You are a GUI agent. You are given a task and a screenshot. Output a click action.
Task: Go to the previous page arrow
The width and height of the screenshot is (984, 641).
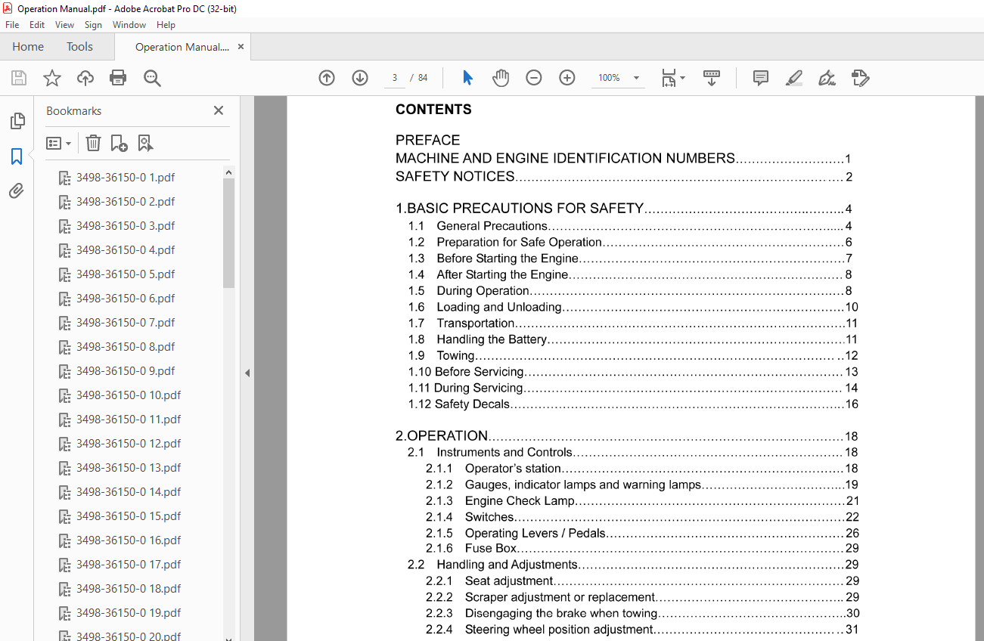327,78
